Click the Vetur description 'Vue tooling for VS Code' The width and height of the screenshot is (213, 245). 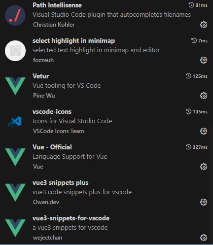click(x=67, y=86)
